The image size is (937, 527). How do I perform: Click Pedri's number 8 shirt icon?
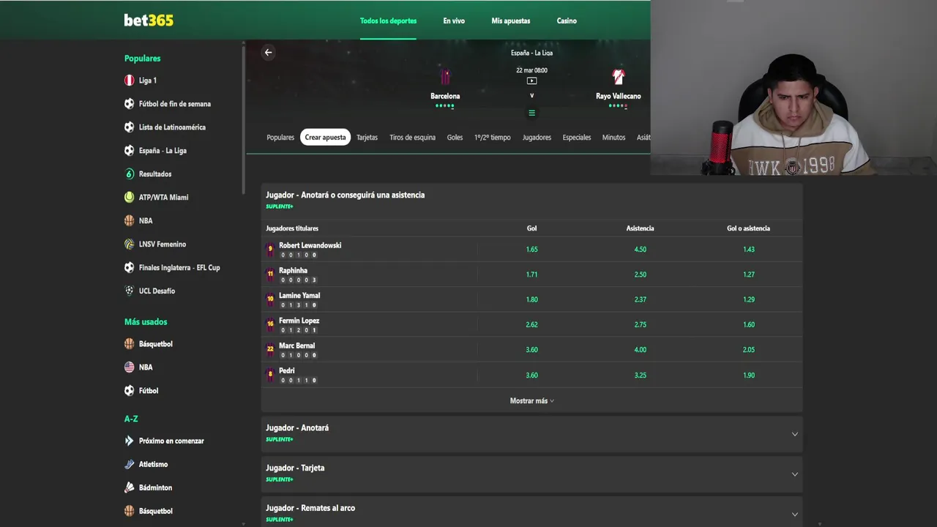(270, 375)
